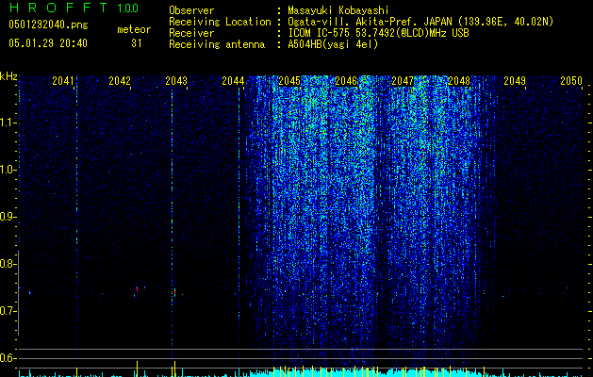The width and height of the screenshot is (593, 377).
Task: Click observer name Masayuki Kobayashi
Action: click(338, 10)
